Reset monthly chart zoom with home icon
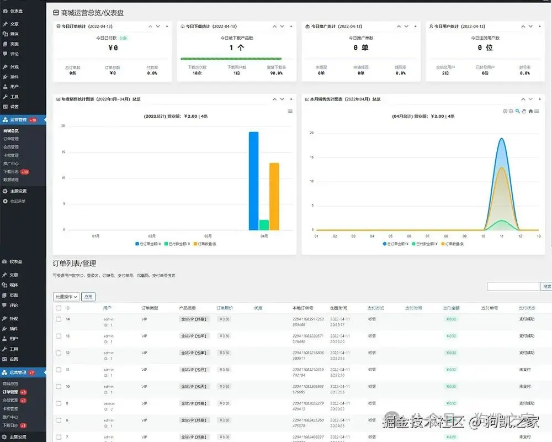The height and width of the screenshot is (442, 552). click(x=530, y=111)
